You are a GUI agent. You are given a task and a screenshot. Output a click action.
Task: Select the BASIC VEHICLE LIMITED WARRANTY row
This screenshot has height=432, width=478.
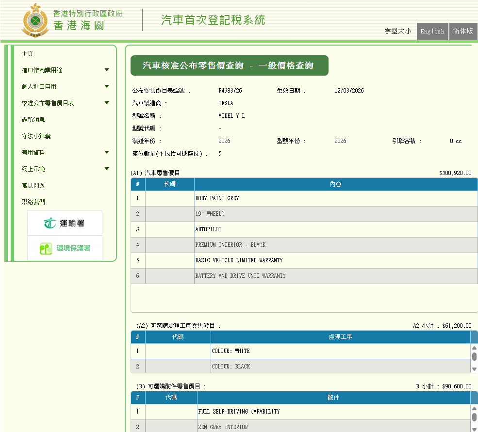(304, 260)
